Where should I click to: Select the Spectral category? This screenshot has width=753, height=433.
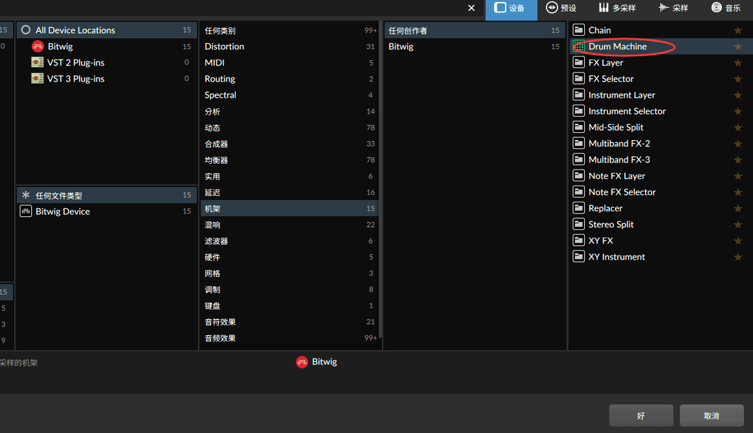289,95
